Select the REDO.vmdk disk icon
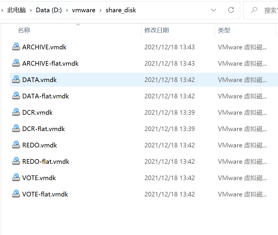Image resolution: width=278 pixels, height=235 pixels. click(x=16, y=145)
